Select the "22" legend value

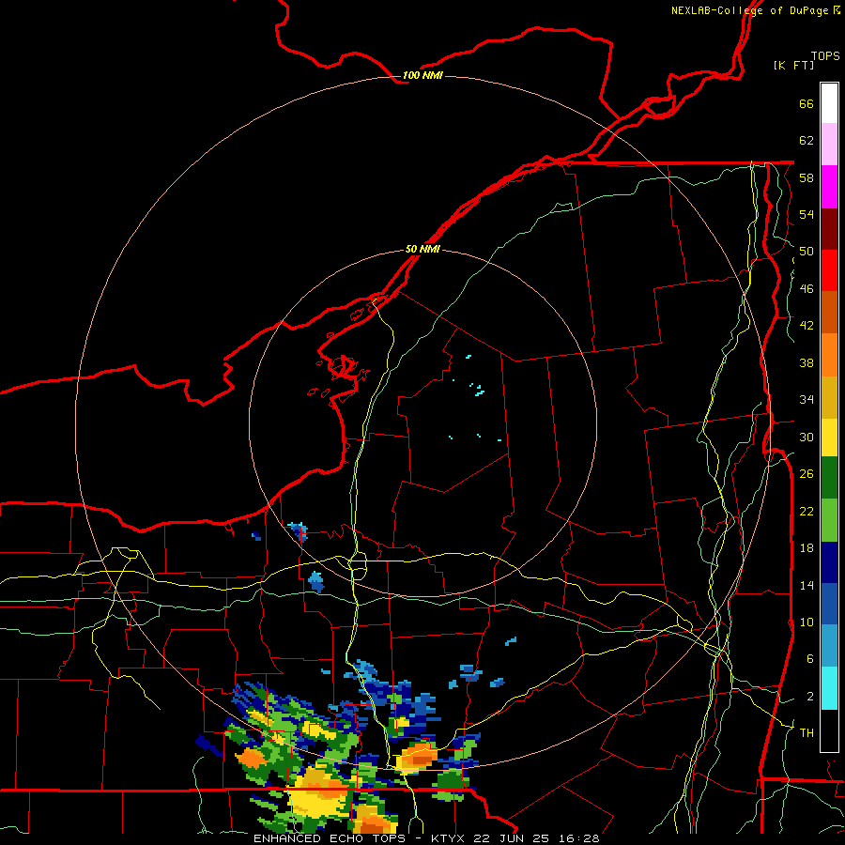(x=807, y=511)
